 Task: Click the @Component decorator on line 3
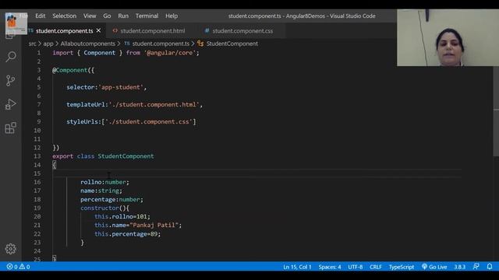click(x=69, y=70)
